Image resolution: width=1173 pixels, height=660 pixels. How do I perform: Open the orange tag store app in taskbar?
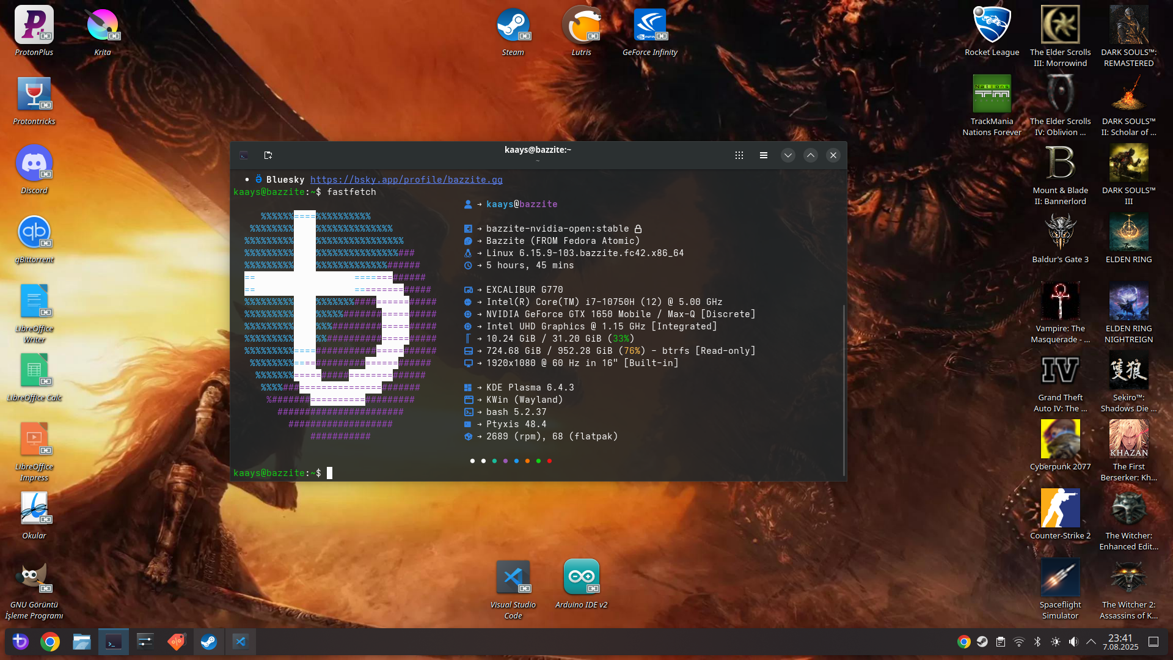coord(177,642)
